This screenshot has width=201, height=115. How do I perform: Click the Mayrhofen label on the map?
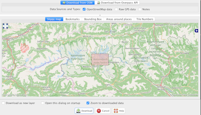pos(42,49)
